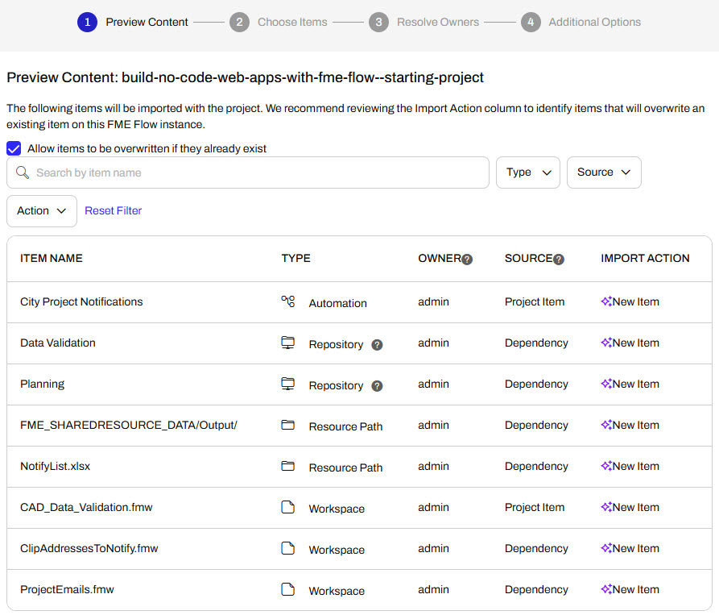719x615 pixels.
Task: Click the workspace file icon for ProjectEmails.fmw
Action: [x=287, y=589]
